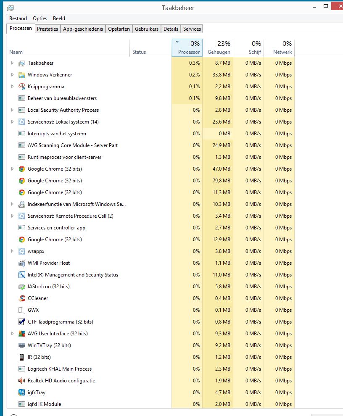
Task: Click the CTF-laadprogramma pen icon
Action: 22,322
